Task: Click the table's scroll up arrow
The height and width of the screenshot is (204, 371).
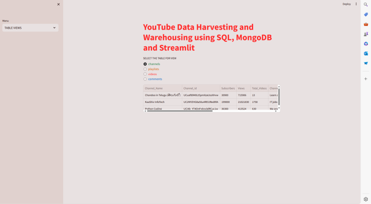Action: [x=279, y=87]
